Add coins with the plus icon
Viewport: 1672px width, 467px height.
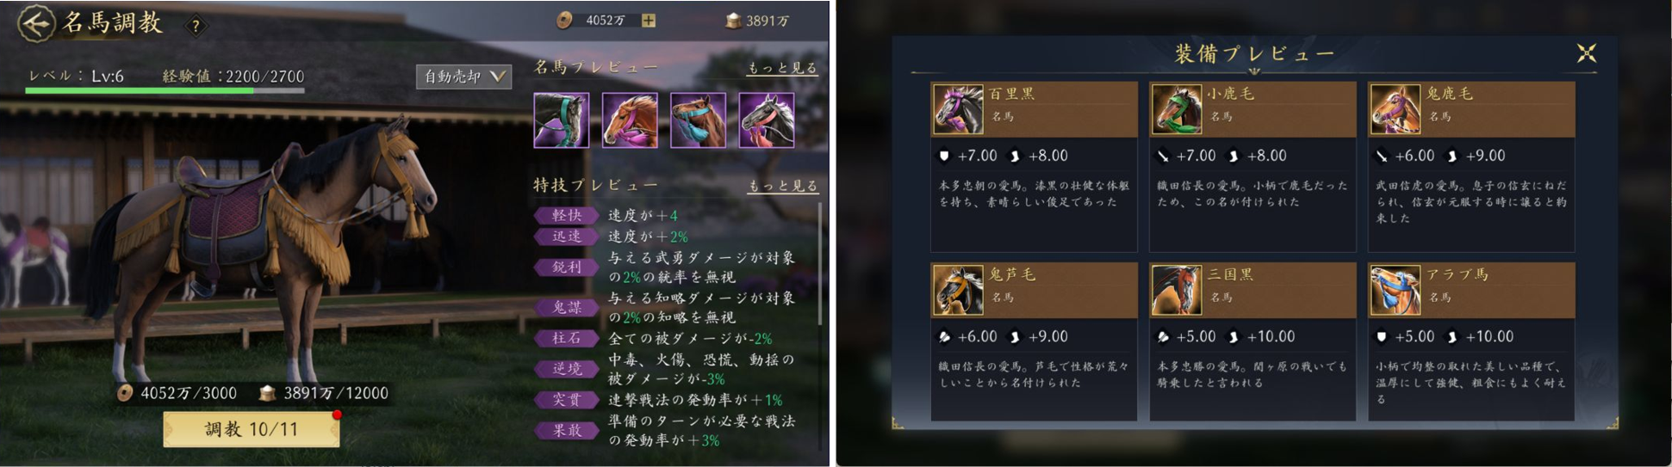click(x=648, y=21)
